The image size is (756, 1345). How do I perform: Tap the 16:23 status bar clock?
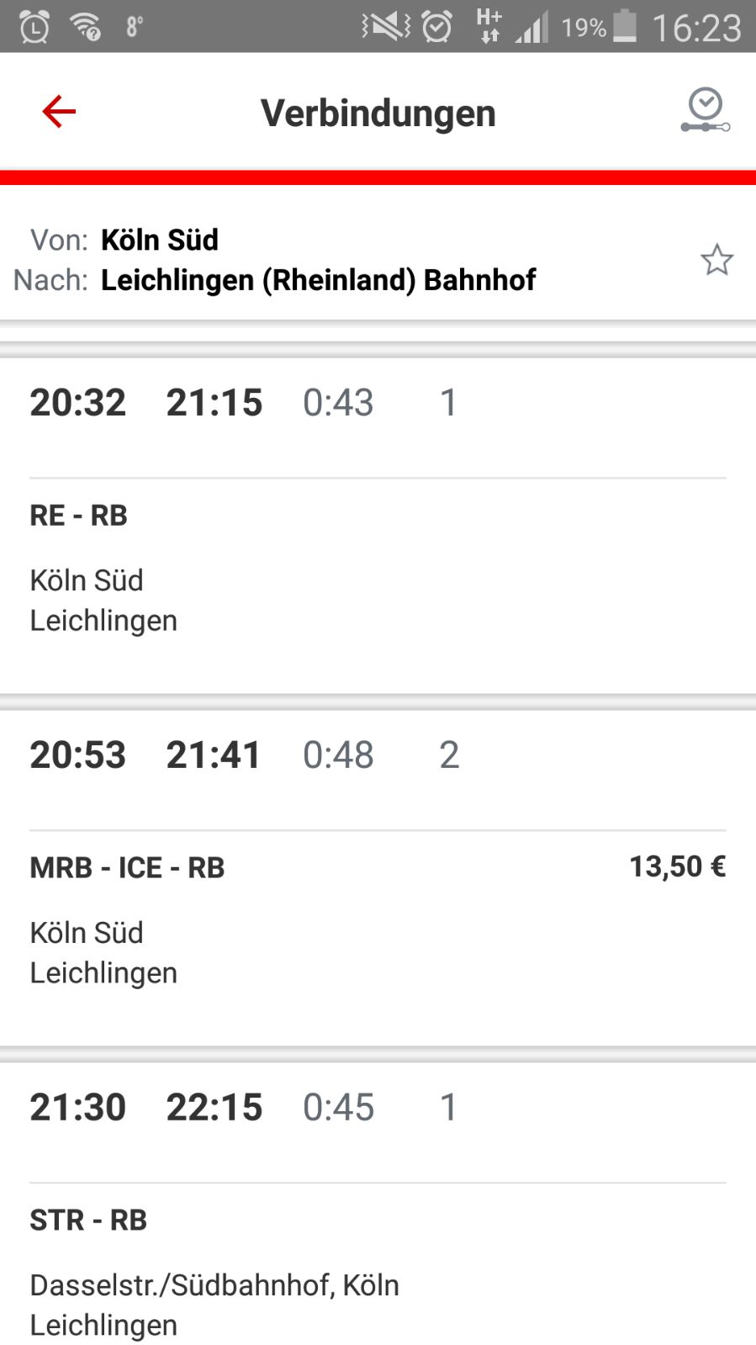coord(696,28)
